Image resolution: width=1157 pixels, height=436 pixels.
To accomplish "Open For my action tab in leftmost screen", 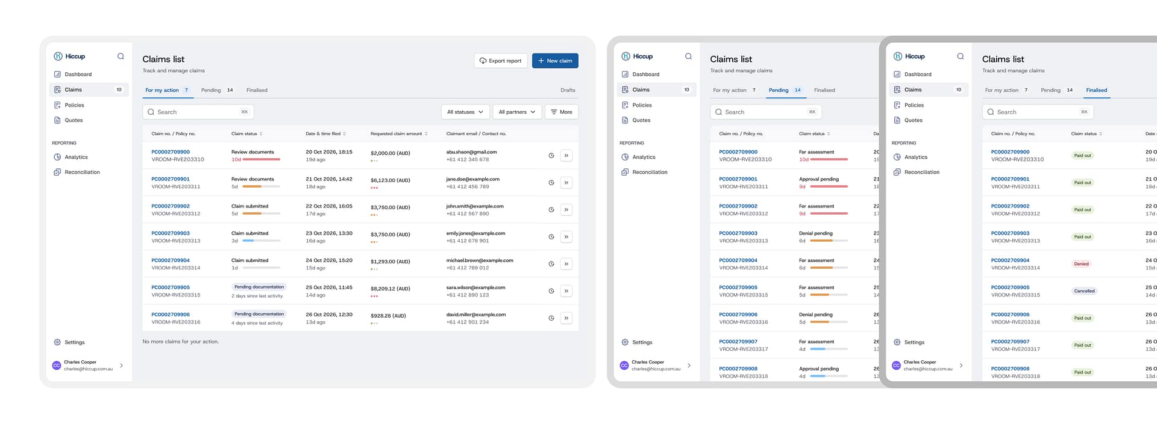I will [x=162, y=90].
